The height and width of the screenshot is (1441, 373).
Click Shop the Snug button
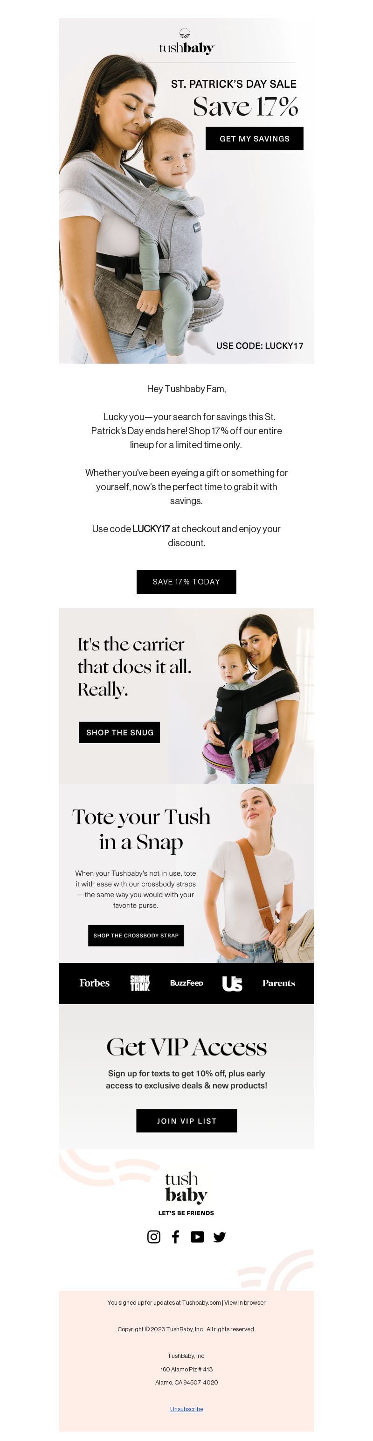(x=119, y=732)
